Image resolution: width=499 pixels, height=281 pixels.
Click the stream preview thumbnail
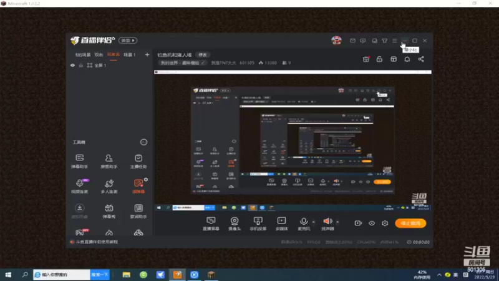[293, 141]
